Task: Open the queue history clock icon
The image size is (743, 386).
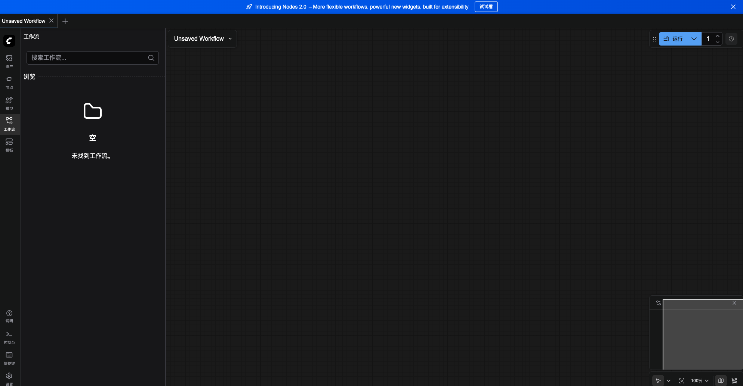Action: pyautogui.click(x=731, y=39)
